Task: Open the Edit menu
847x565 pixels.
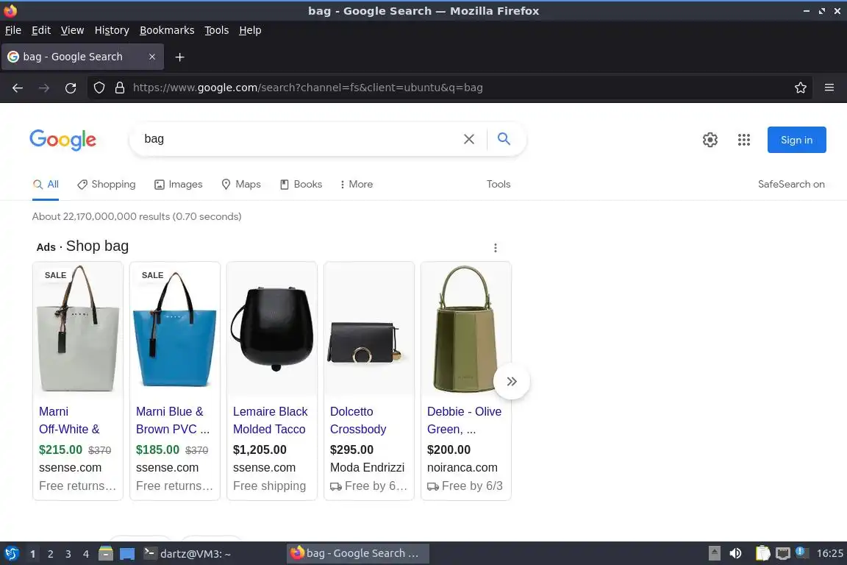Action: coord(41,30)
